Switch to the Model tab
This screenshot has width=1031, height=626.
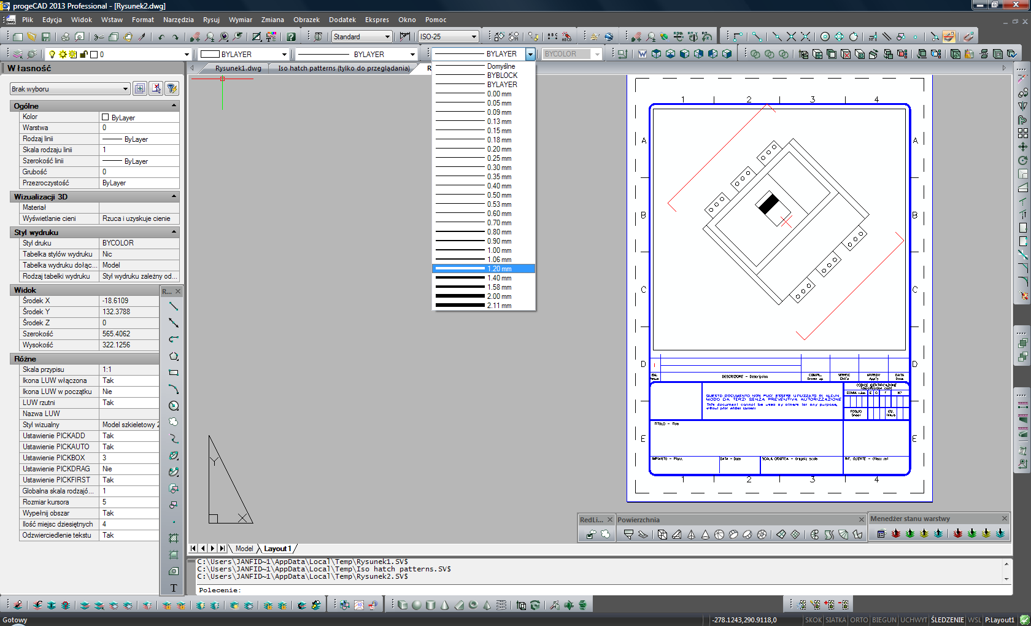(244, 549)
